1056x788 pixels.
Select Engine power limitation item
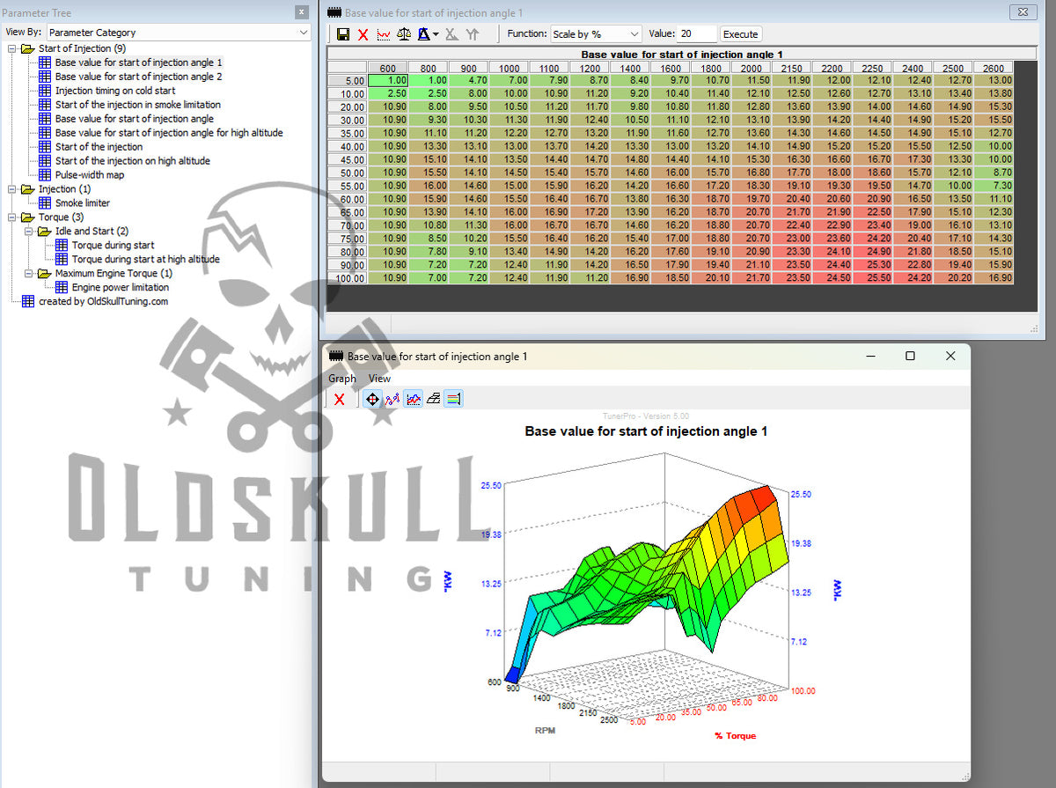pyautogui.click(x=121, y=288)
